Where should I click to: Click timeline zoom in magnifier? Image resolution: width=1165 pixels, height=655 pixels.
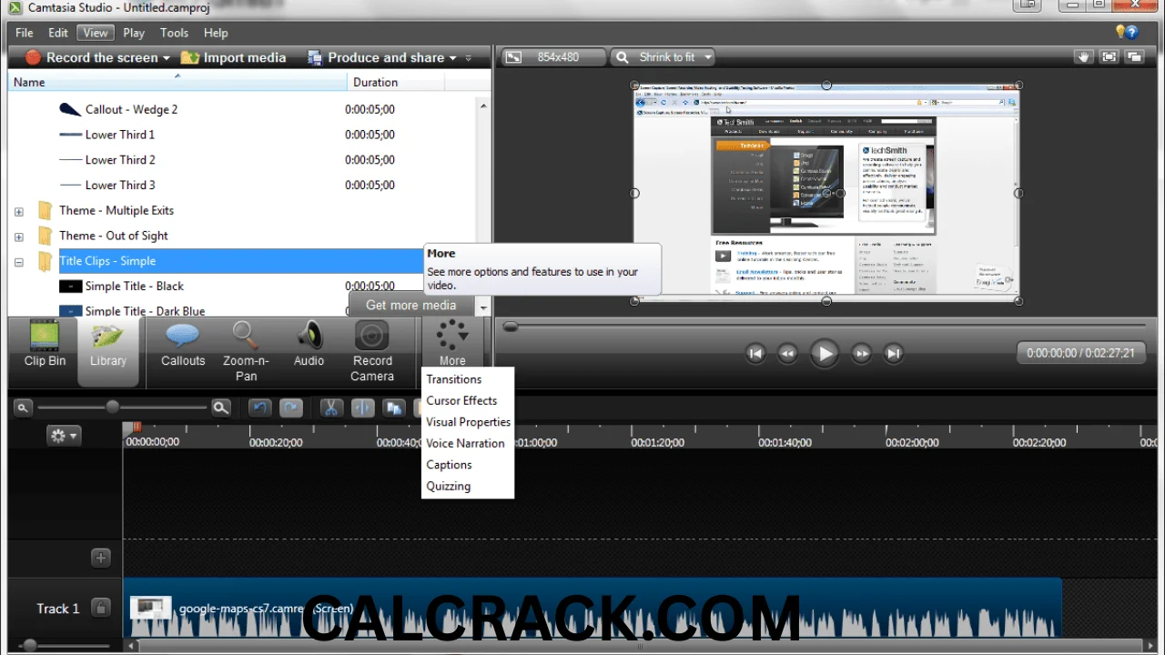pos(220,408)
